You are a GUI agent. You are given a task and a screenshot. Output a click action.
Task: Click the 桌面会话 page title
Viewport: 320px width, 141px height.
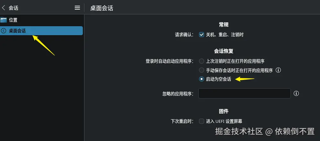pos(102,8)
